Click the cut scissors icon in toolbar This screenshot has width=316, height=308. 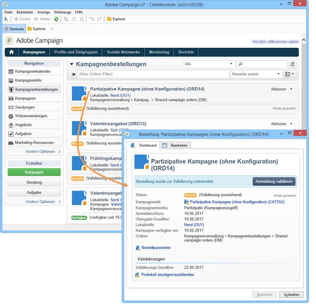click(74, 19)
